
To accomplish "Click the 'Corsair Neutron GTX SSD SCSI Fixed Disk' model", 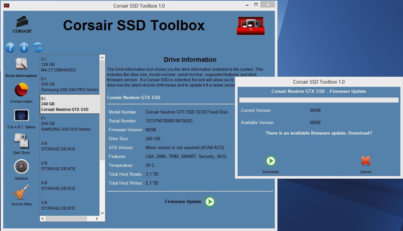I will 187,112.
